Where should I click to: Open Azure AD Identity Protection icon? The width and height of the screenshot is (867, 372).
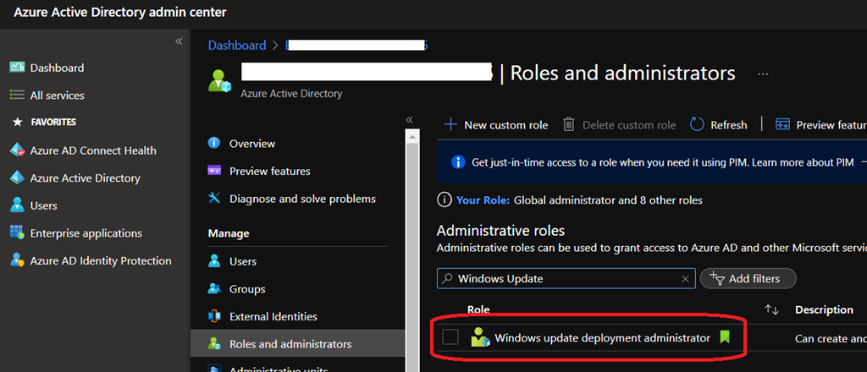tap(17, 261)
